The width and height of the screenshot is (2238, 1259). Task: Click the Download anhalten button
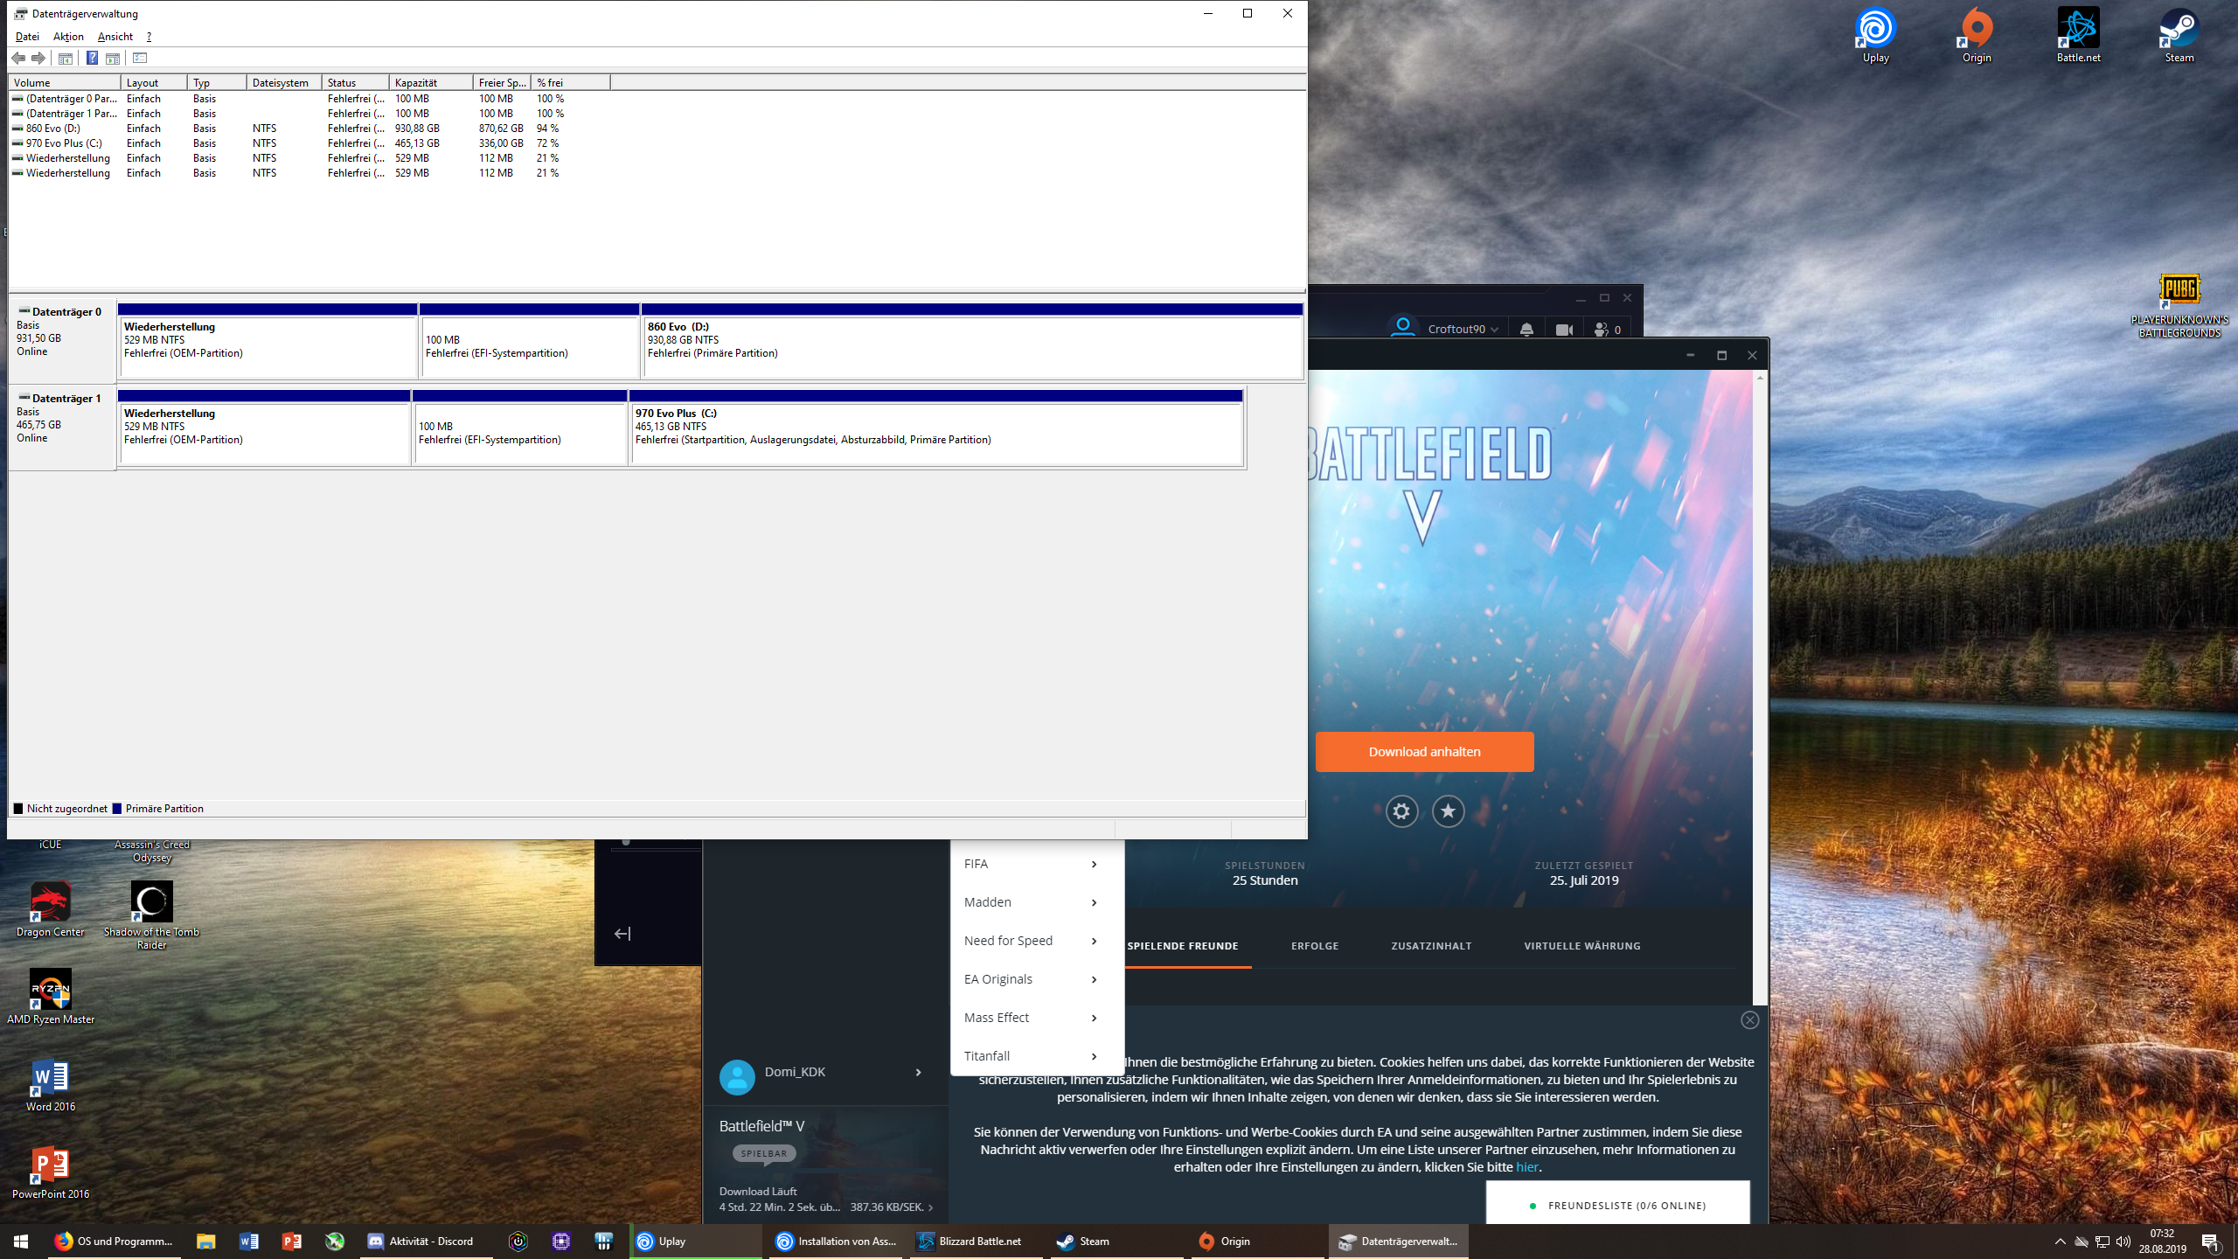click(x=1424, y=752)
